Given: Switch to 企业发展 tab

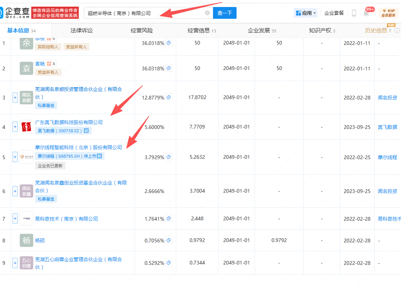Looking at the screenshot, I should (x=262, y=31).
